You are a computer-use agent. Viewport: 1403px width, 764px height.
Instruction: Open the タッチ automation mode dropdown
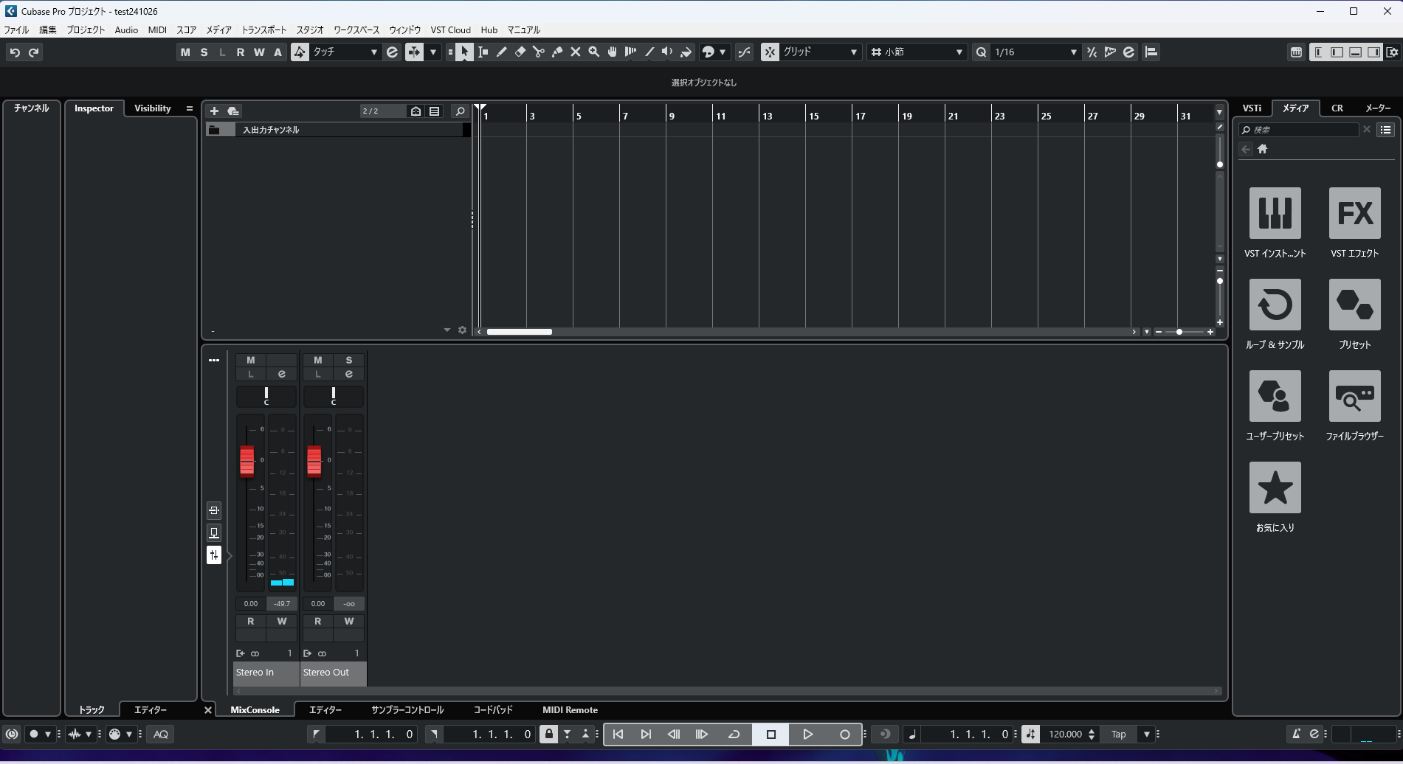coord(373,52)
